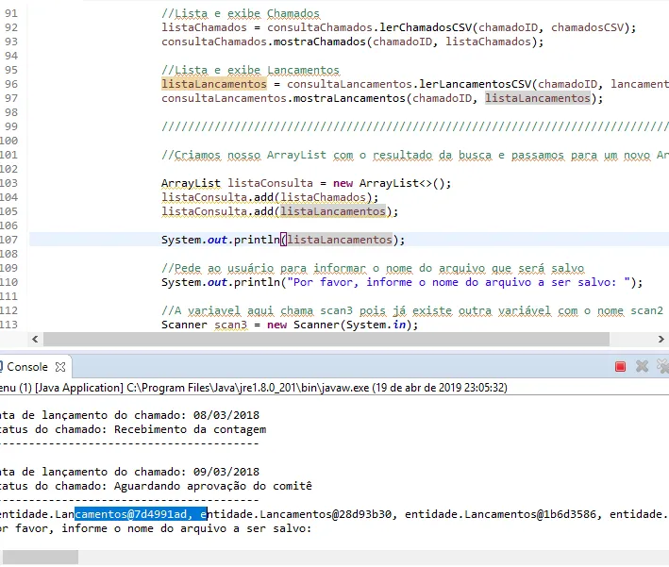Click 'listaConsulta.add(listaChamados)' line
669x567 pixels.
point(270,197)
